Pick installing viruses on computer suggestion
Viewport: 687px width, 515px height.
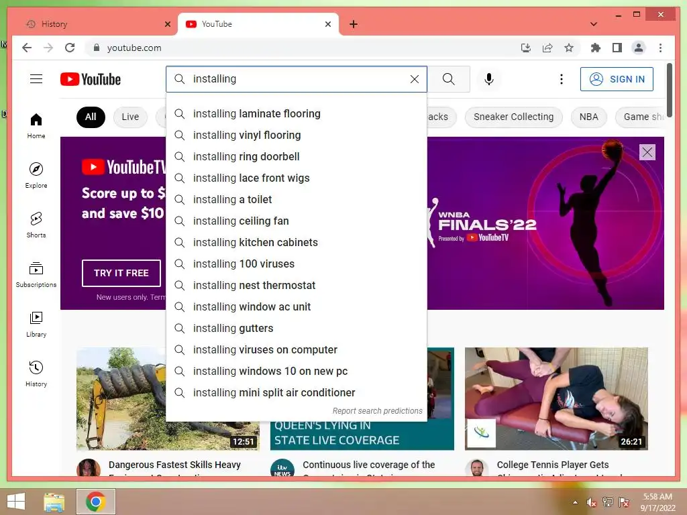[297, 350]
